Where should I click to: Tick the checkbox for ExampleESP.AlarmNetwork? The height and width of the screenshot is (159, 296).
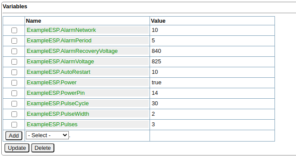(14, 30)
